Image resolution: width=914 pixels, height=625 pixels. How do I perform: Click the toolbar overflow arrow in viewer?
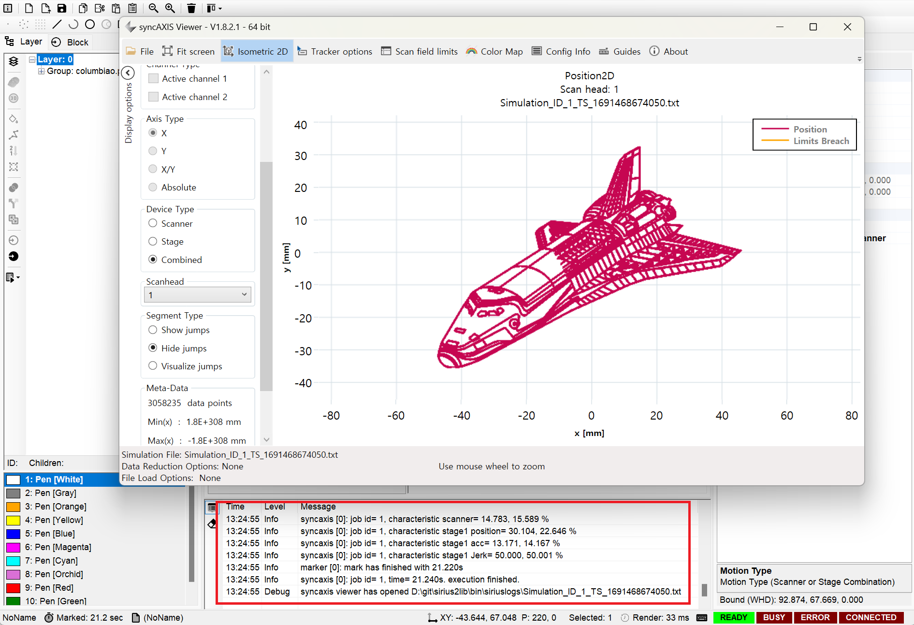coord(859,59)
